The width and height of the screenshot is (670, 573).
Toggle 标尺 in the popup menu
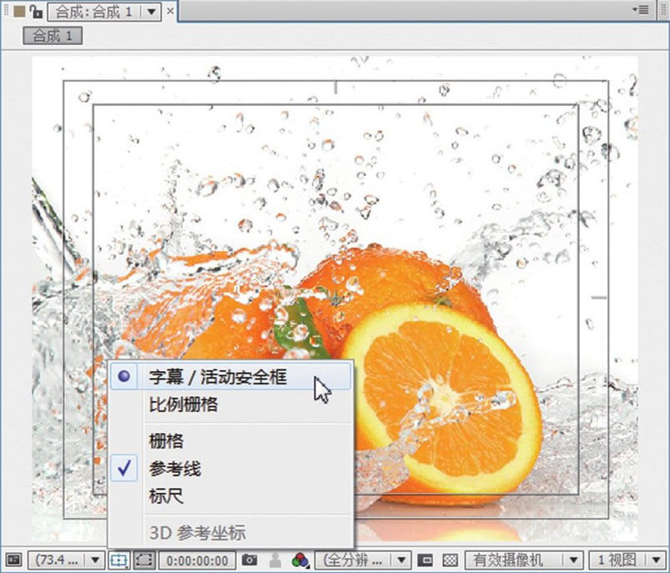point(231,496)
